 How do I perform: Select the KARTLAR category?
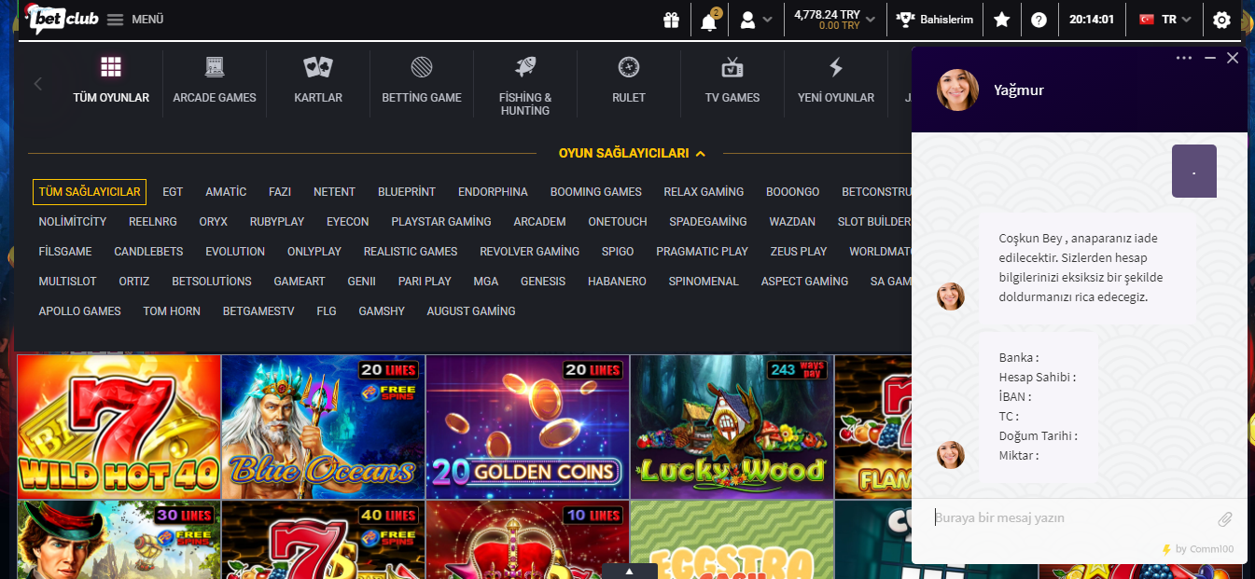(318, 80)
